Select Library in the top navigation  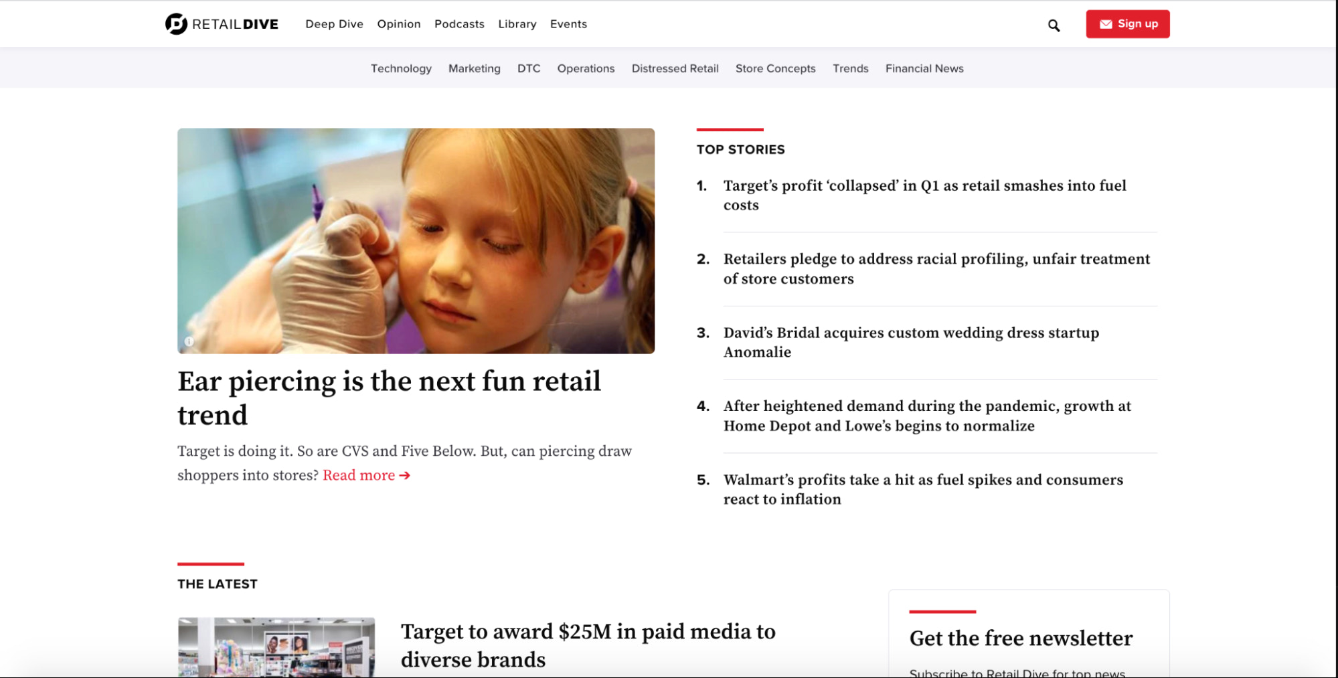pos(517,24)
